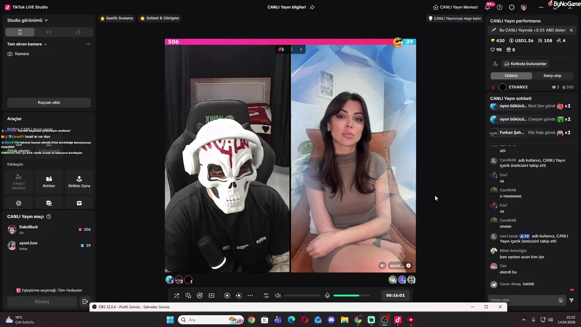Viewport: 581px width, 327px height.
Task: Switch to the Rakip ekip tab
Action: click(552, 76)
